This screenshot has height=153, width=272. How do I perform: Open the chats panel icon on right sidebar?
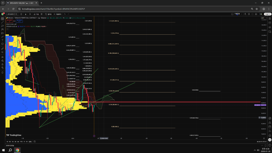click(x=270, y=32)
